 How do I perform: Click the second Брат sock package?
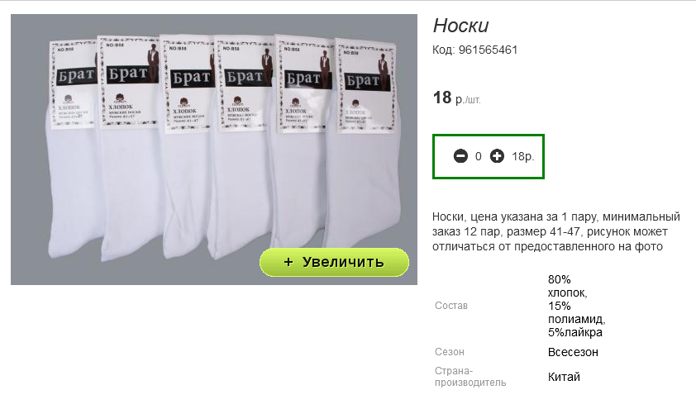tap(129, 149)
